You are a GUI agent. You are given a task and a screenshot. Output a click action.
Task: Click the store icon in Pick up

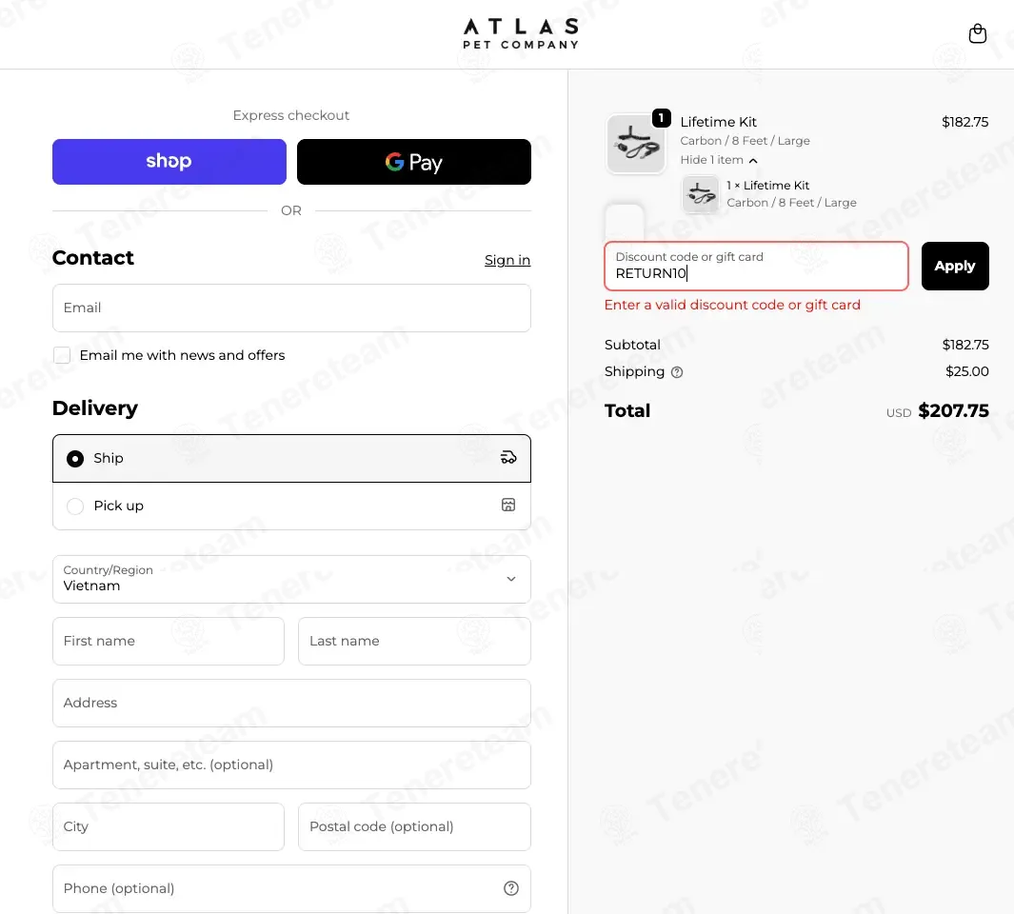click(508, 505)
